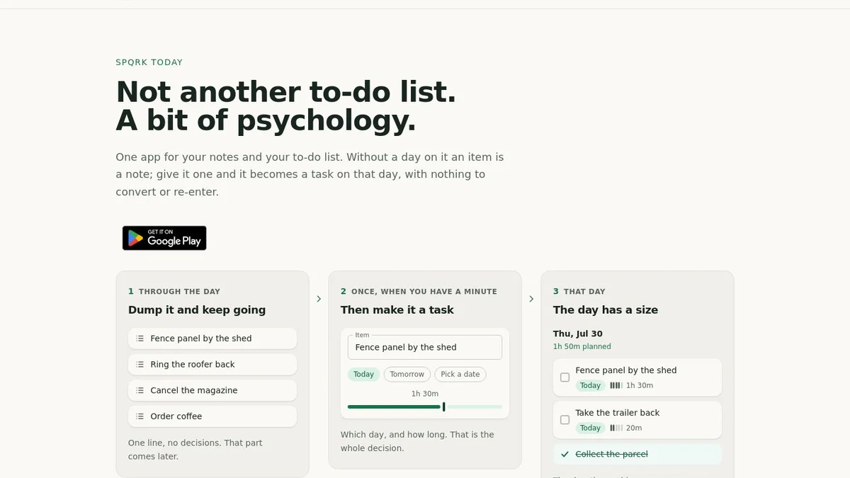
Task: Select the Today day chip under Item field
Action: coord(363,374)
